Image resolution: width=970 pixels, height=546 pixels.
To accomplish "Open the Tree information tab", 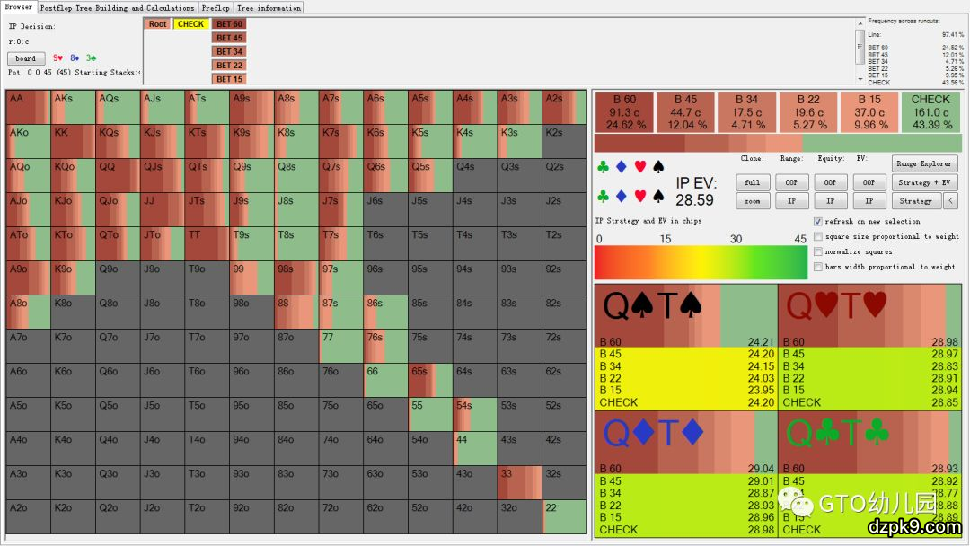I will (x=269, y=7).
